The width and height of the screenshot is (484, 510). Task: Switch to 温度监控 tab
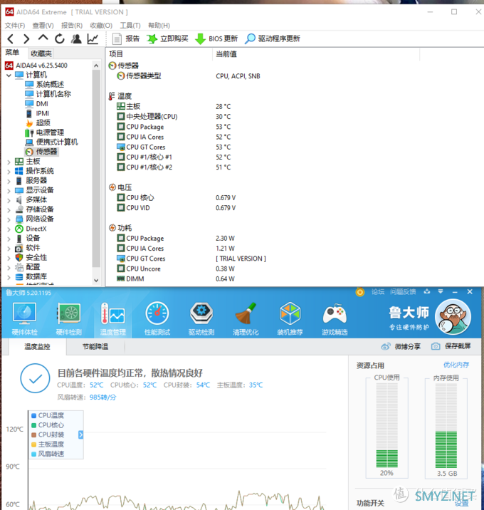[38, 347]
